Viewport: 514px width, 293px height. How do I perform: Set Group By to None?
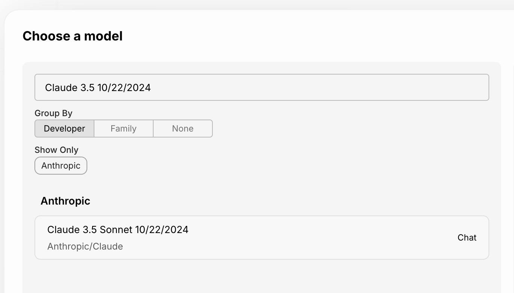[x=183, y=129]
